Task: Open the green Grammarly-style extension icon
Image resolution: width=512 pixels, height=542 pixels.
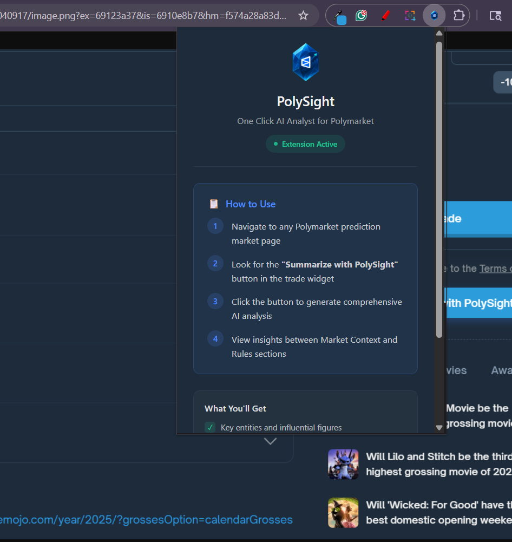Action: (361, 16)
